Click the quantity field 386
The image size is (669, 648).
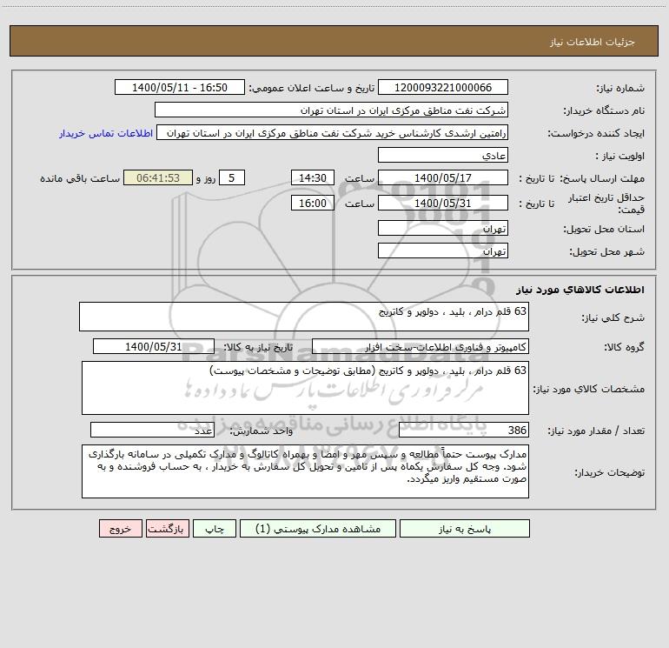[x=464, y=431]
